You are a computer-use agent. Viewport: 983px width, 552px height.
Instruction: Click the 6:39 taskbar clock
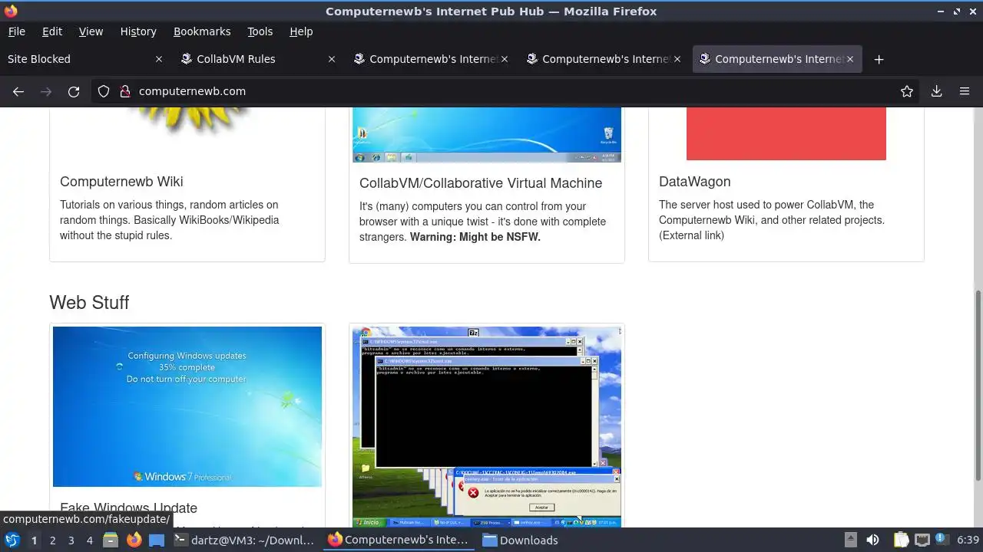click(968, 540)
